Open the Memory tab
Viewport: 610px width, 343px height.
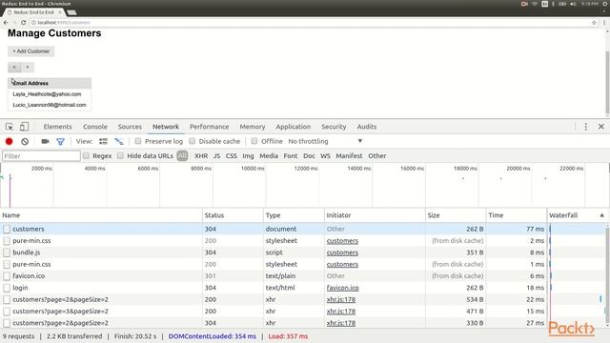[252, 127]
